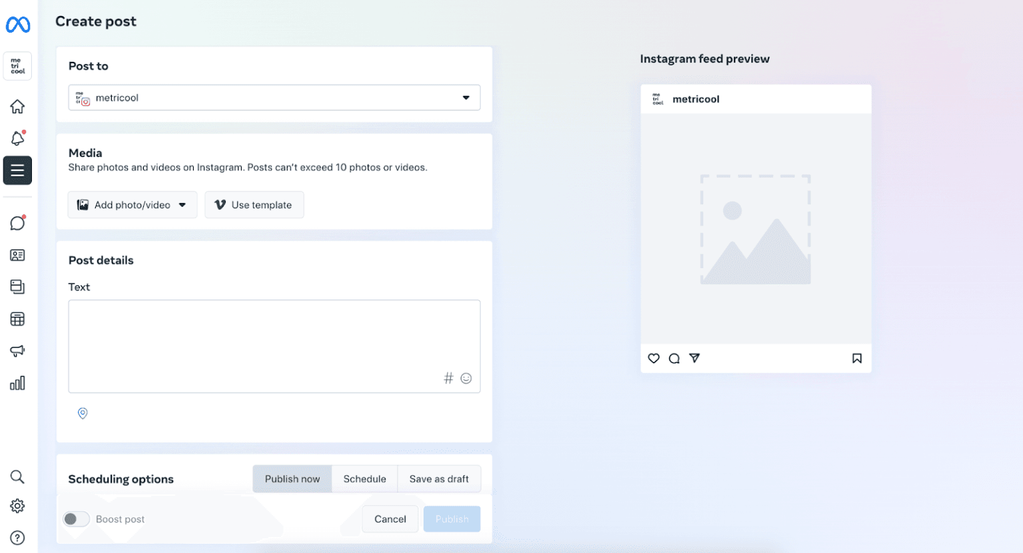Open the Ads megaphone sidebar icon
Image resolution: width=1023 pixels, height=553 pixels.
tap(17, 351)
